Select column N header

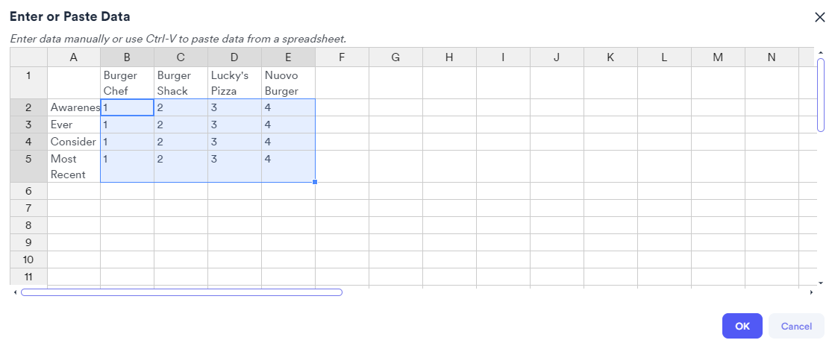pos(772,57)
